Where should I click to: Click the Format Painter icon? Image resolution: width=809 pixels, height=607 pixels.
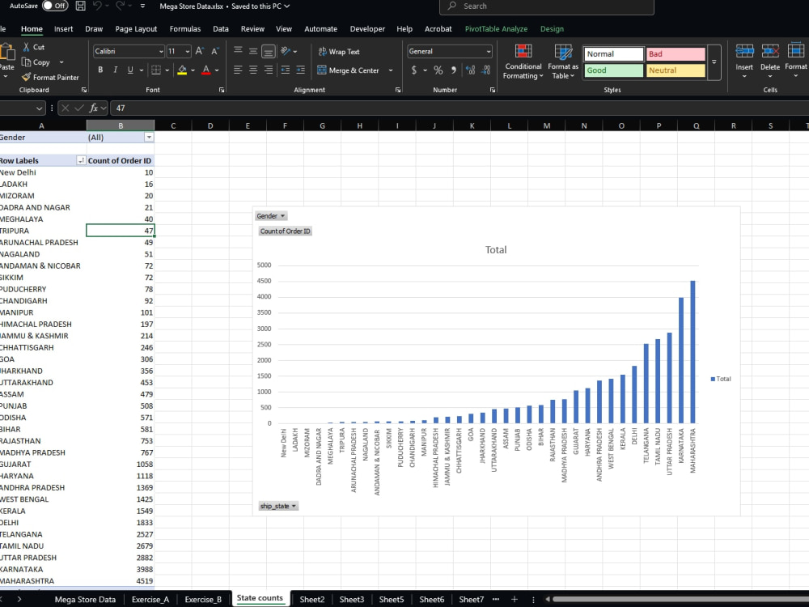(27, 77)
